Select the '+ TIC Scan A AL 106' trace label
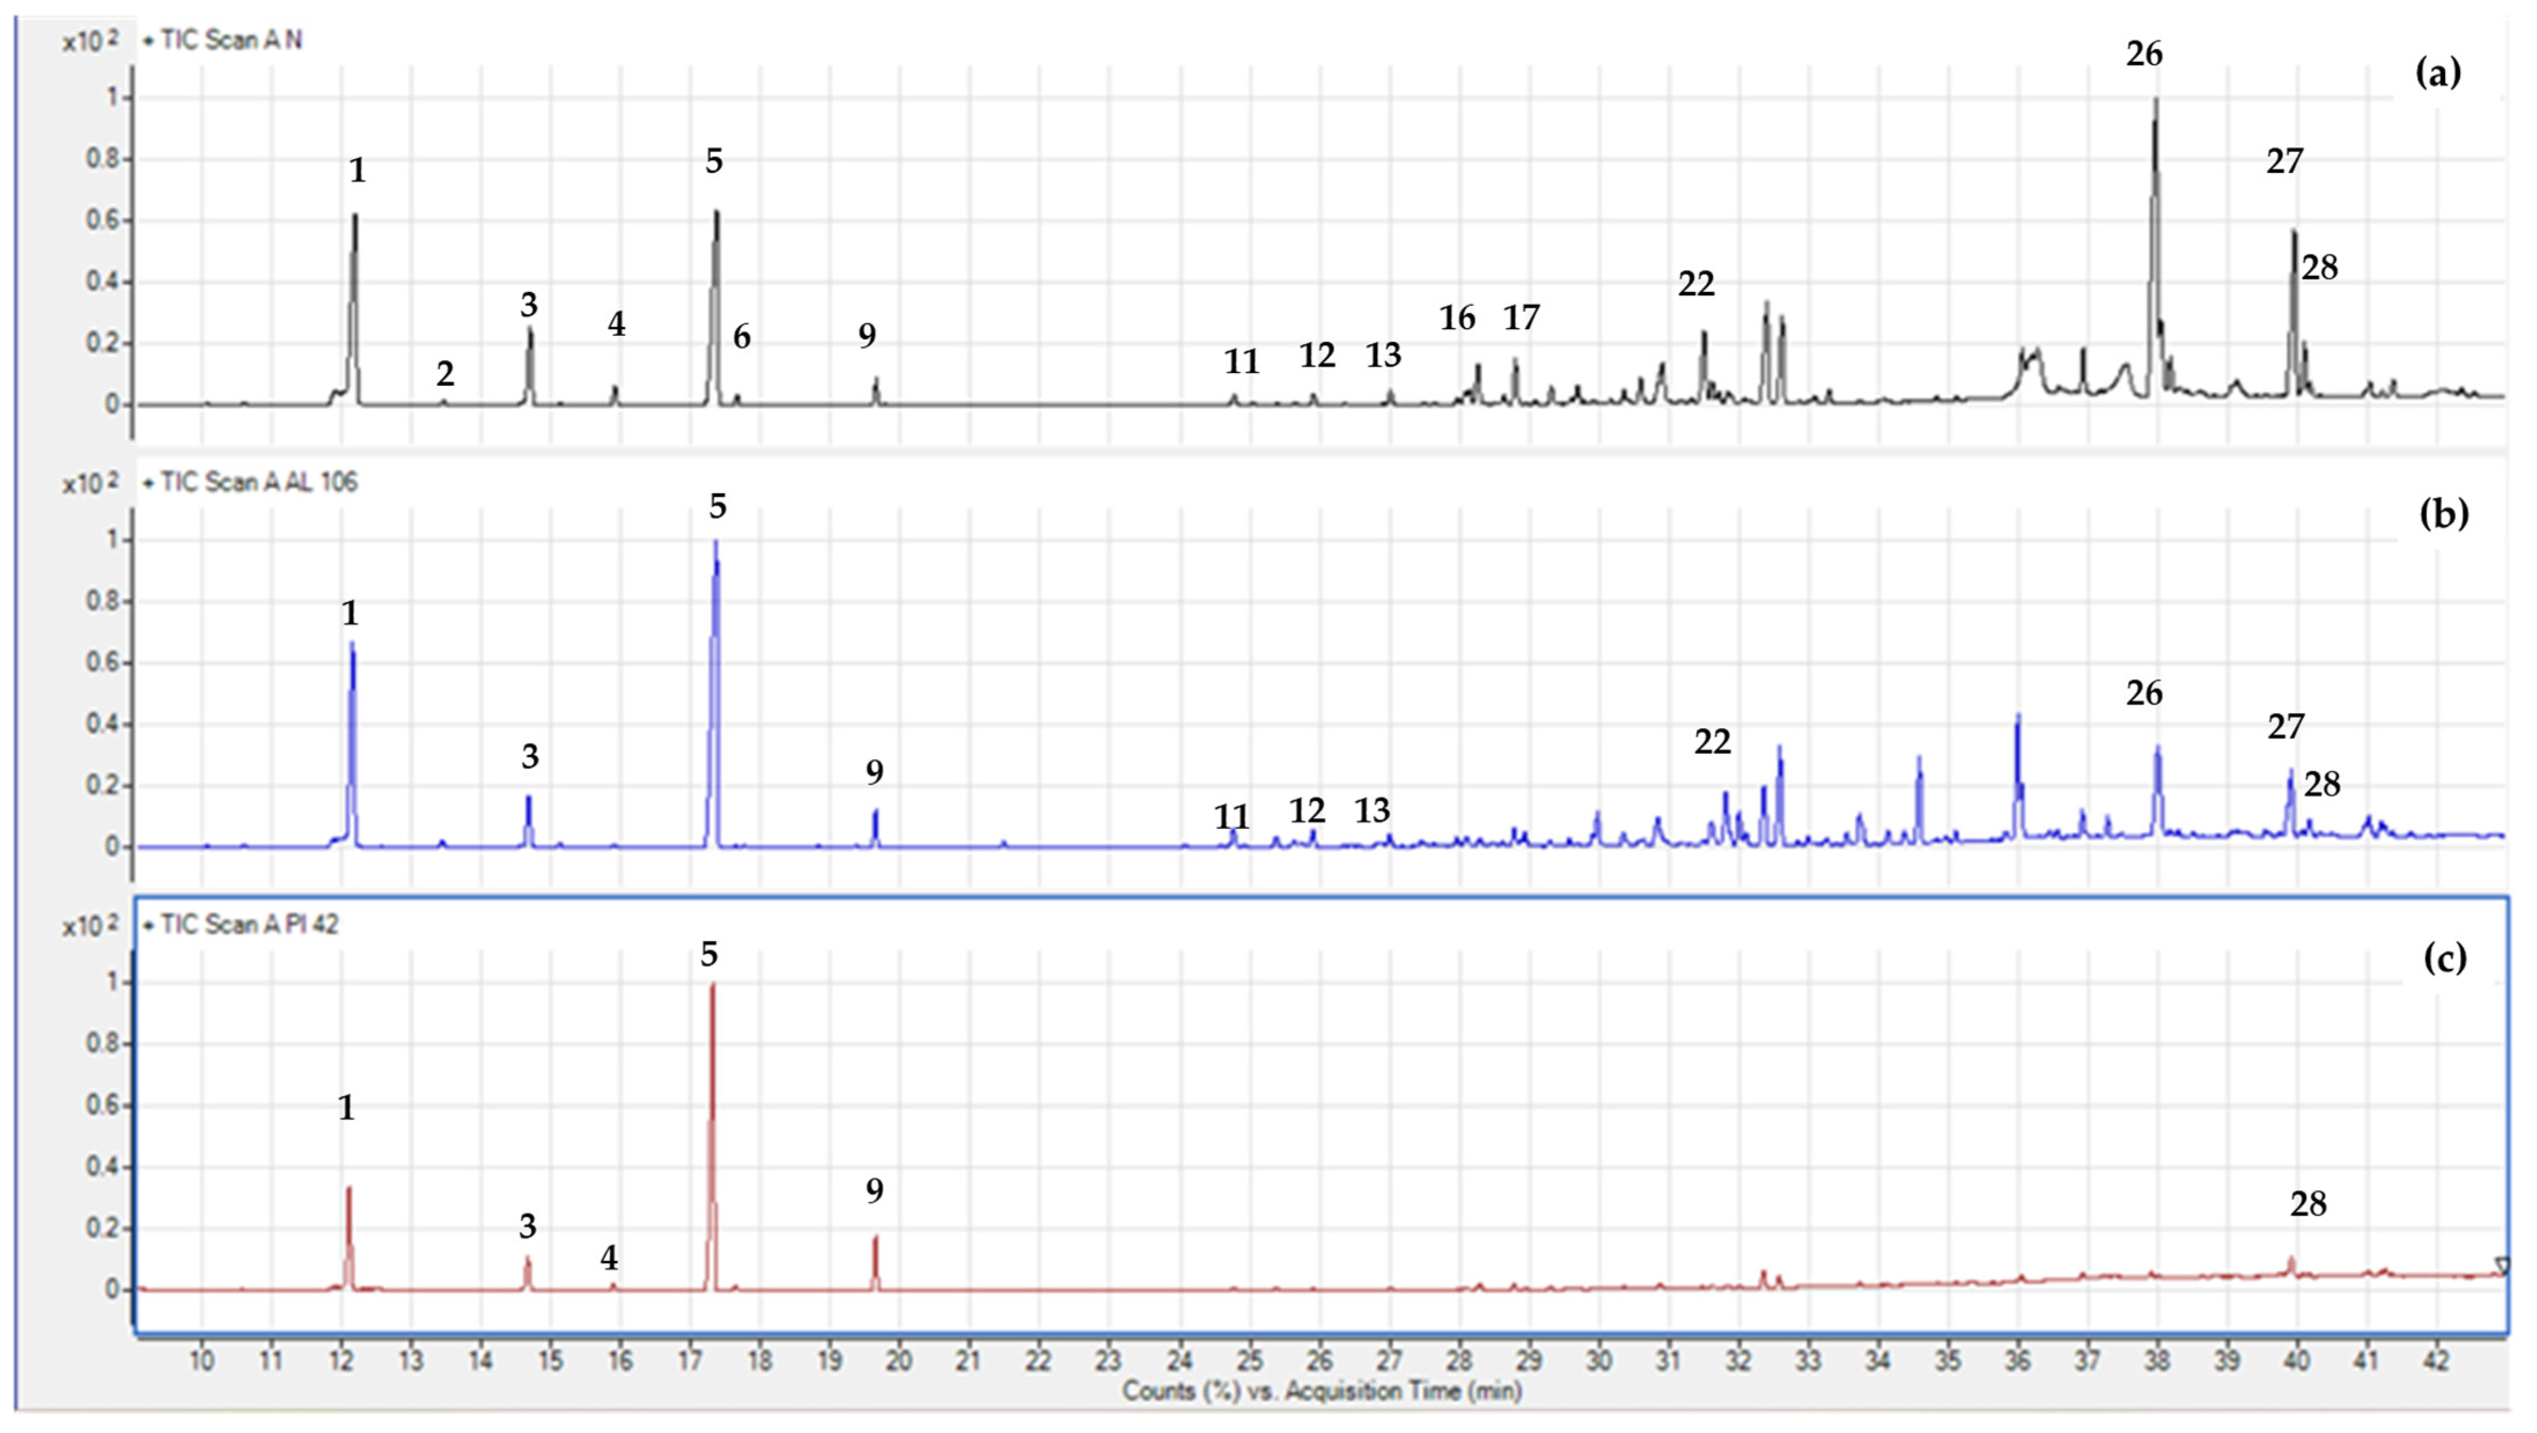The width and height of the screenshot is (2537, 1433). (250, 482)
